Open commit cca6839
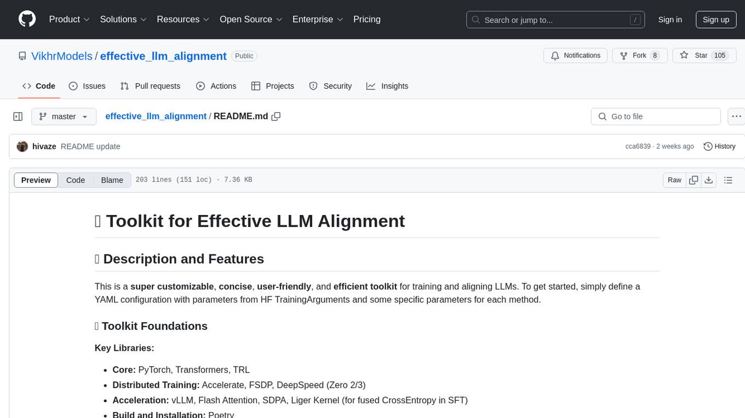The height and width of the screenshot is (418, 745). point(638,147)
